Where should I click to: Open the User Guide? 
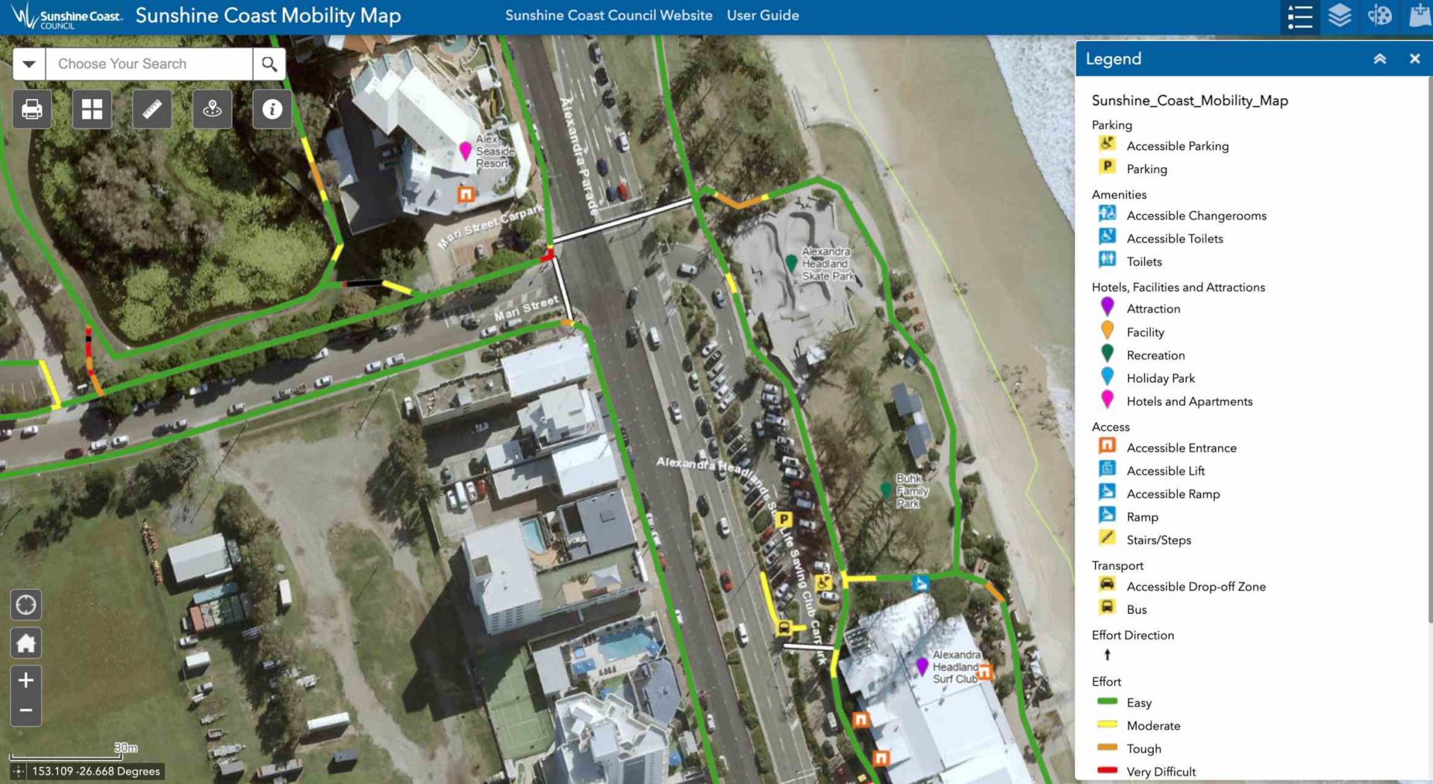(763, 15)
